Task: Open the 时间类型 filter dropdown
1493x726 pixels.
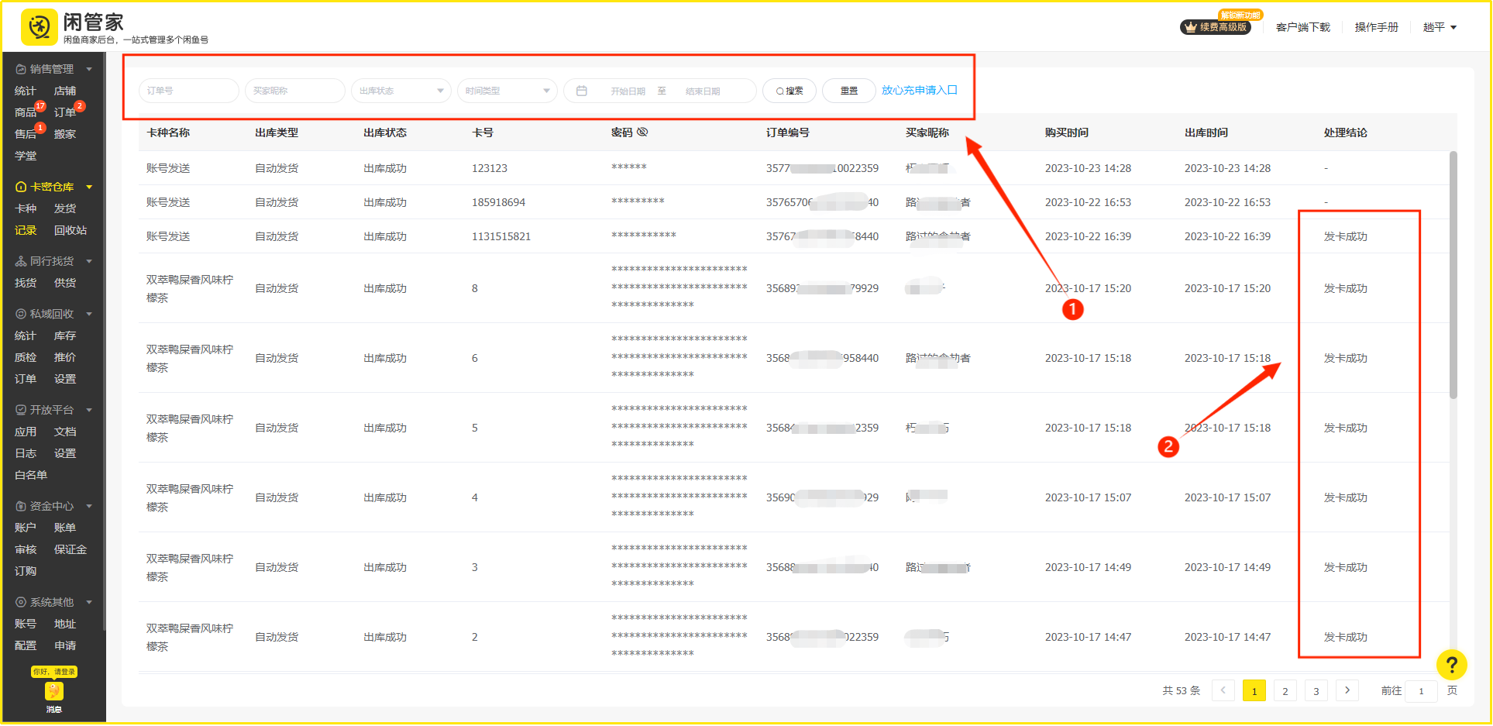Action: (507, 91)
